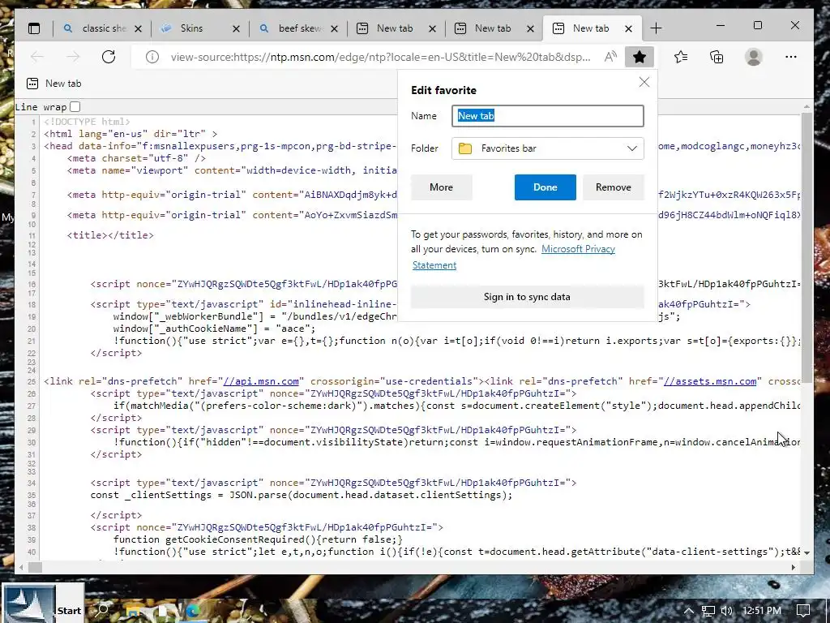
Task: Click Sign in to sync data
Action: (527, 297)
